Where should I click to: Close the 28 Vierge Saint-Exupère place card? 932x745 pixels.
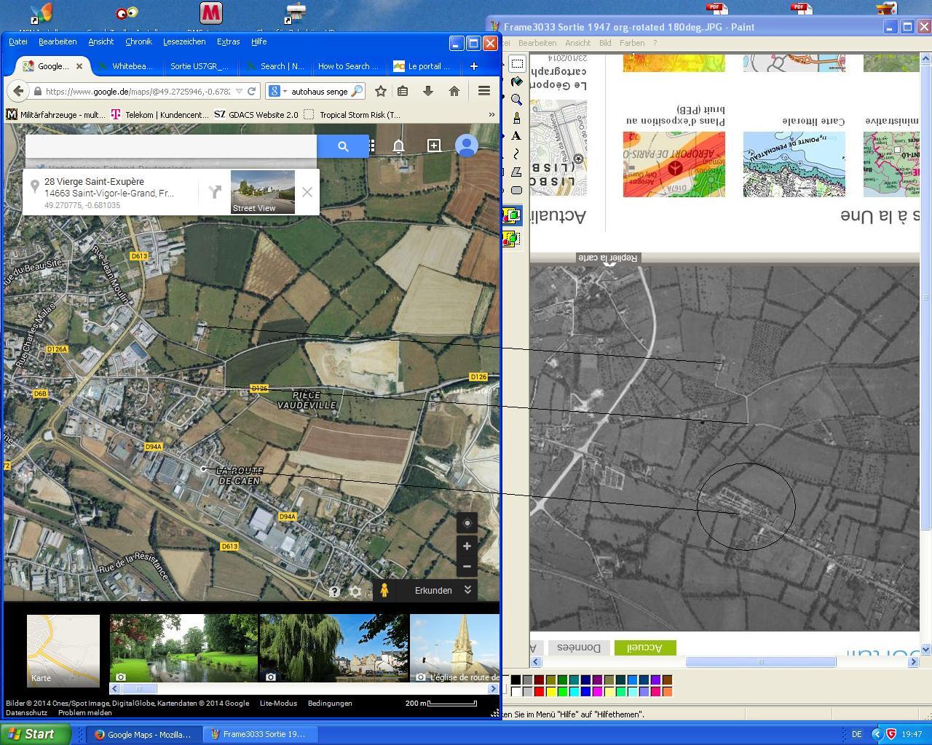click(307, 192)
